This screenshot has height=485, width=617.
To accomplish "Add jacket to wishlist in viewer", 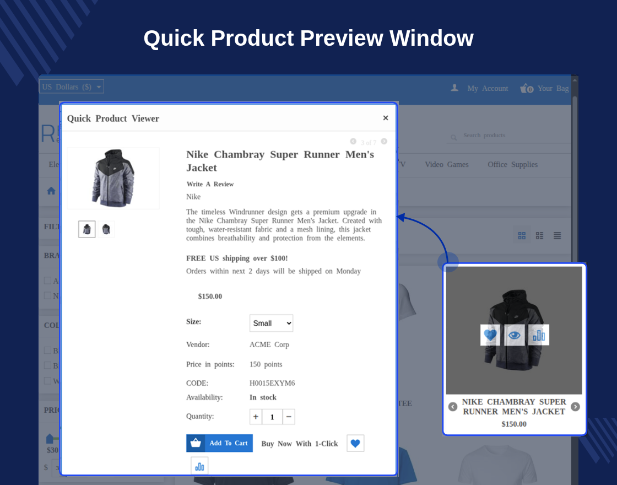I will point(355,443).
